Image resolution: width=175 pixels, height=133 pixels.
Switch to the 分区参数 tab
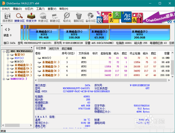point(41,48)
